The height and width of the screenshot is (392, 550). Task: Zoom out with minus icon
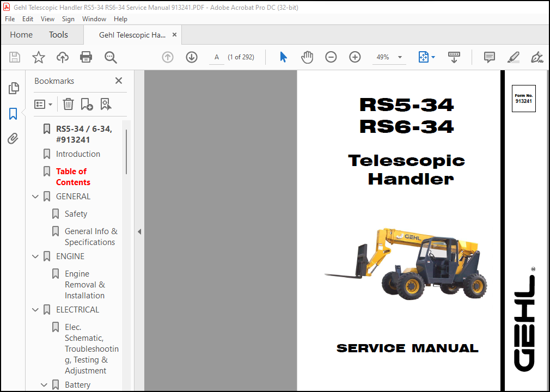331,57
